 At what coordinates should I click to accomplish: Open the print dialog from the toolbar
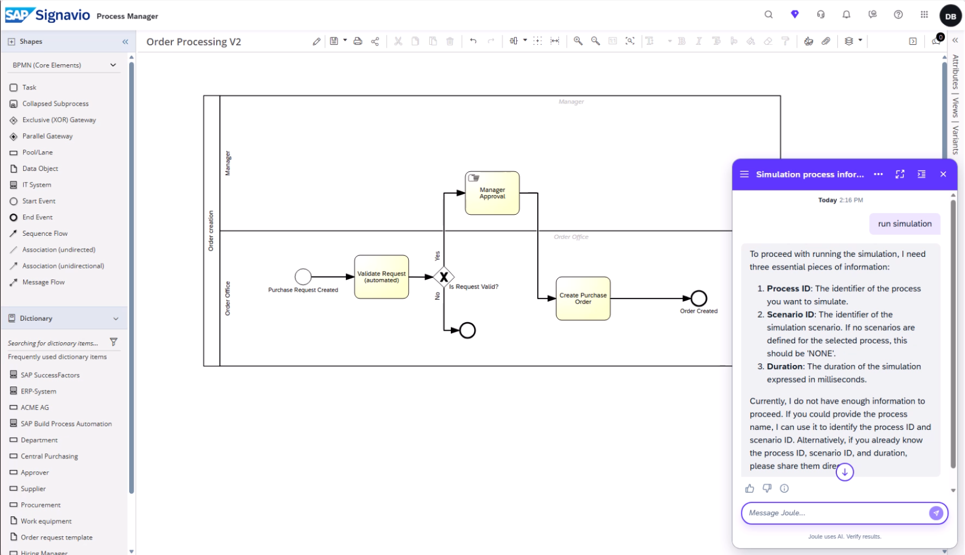pos(357,41)
